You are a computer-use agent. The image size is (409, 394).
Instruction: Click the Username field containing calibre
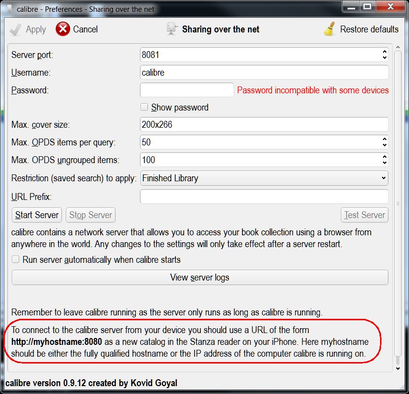264,73
